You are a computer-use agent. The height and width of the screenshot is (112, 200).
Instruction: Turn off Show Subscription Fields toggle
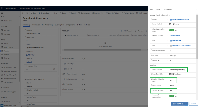[171, 30]
